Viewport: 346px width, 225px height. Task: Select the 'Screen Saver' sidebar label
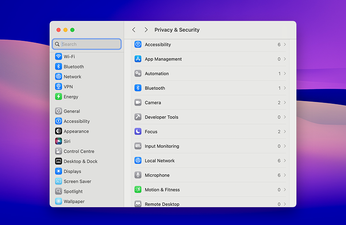pos(77,181)
